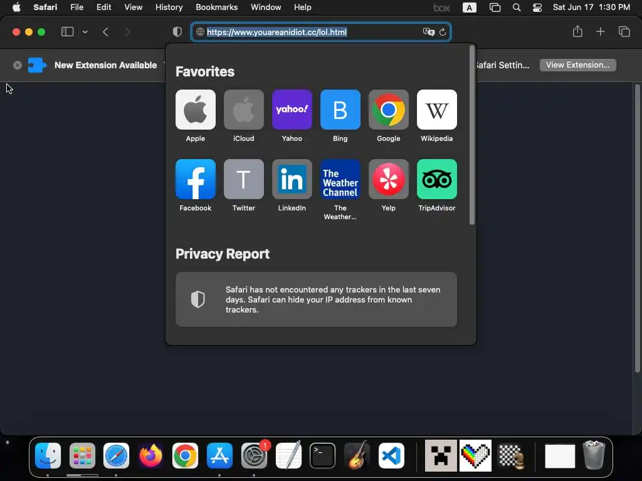The width and height of the screenshot is (642, 481).
Task: Open a new tab with plus button
Action: click(600, 31)
